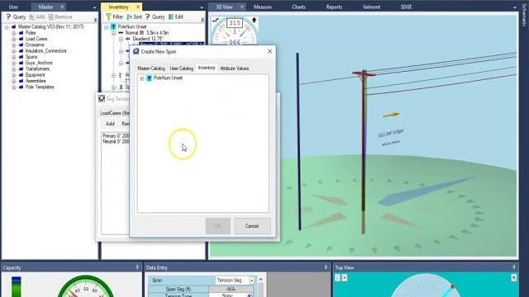Screen dimensions: 529x297
Task: Close the Inventory tab
Action: 138,7
